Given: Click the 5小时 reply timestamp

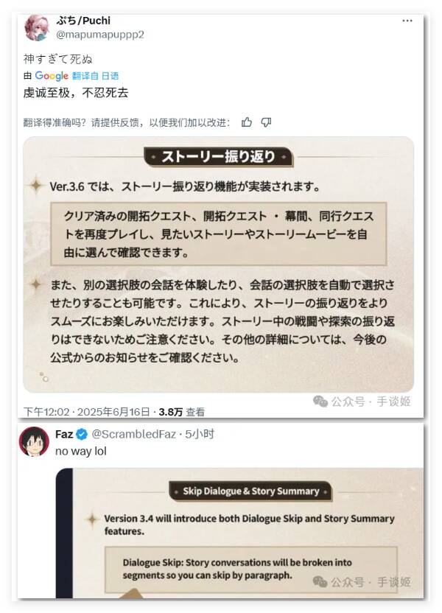Looking at the screenshot, I should click(200, 435).
